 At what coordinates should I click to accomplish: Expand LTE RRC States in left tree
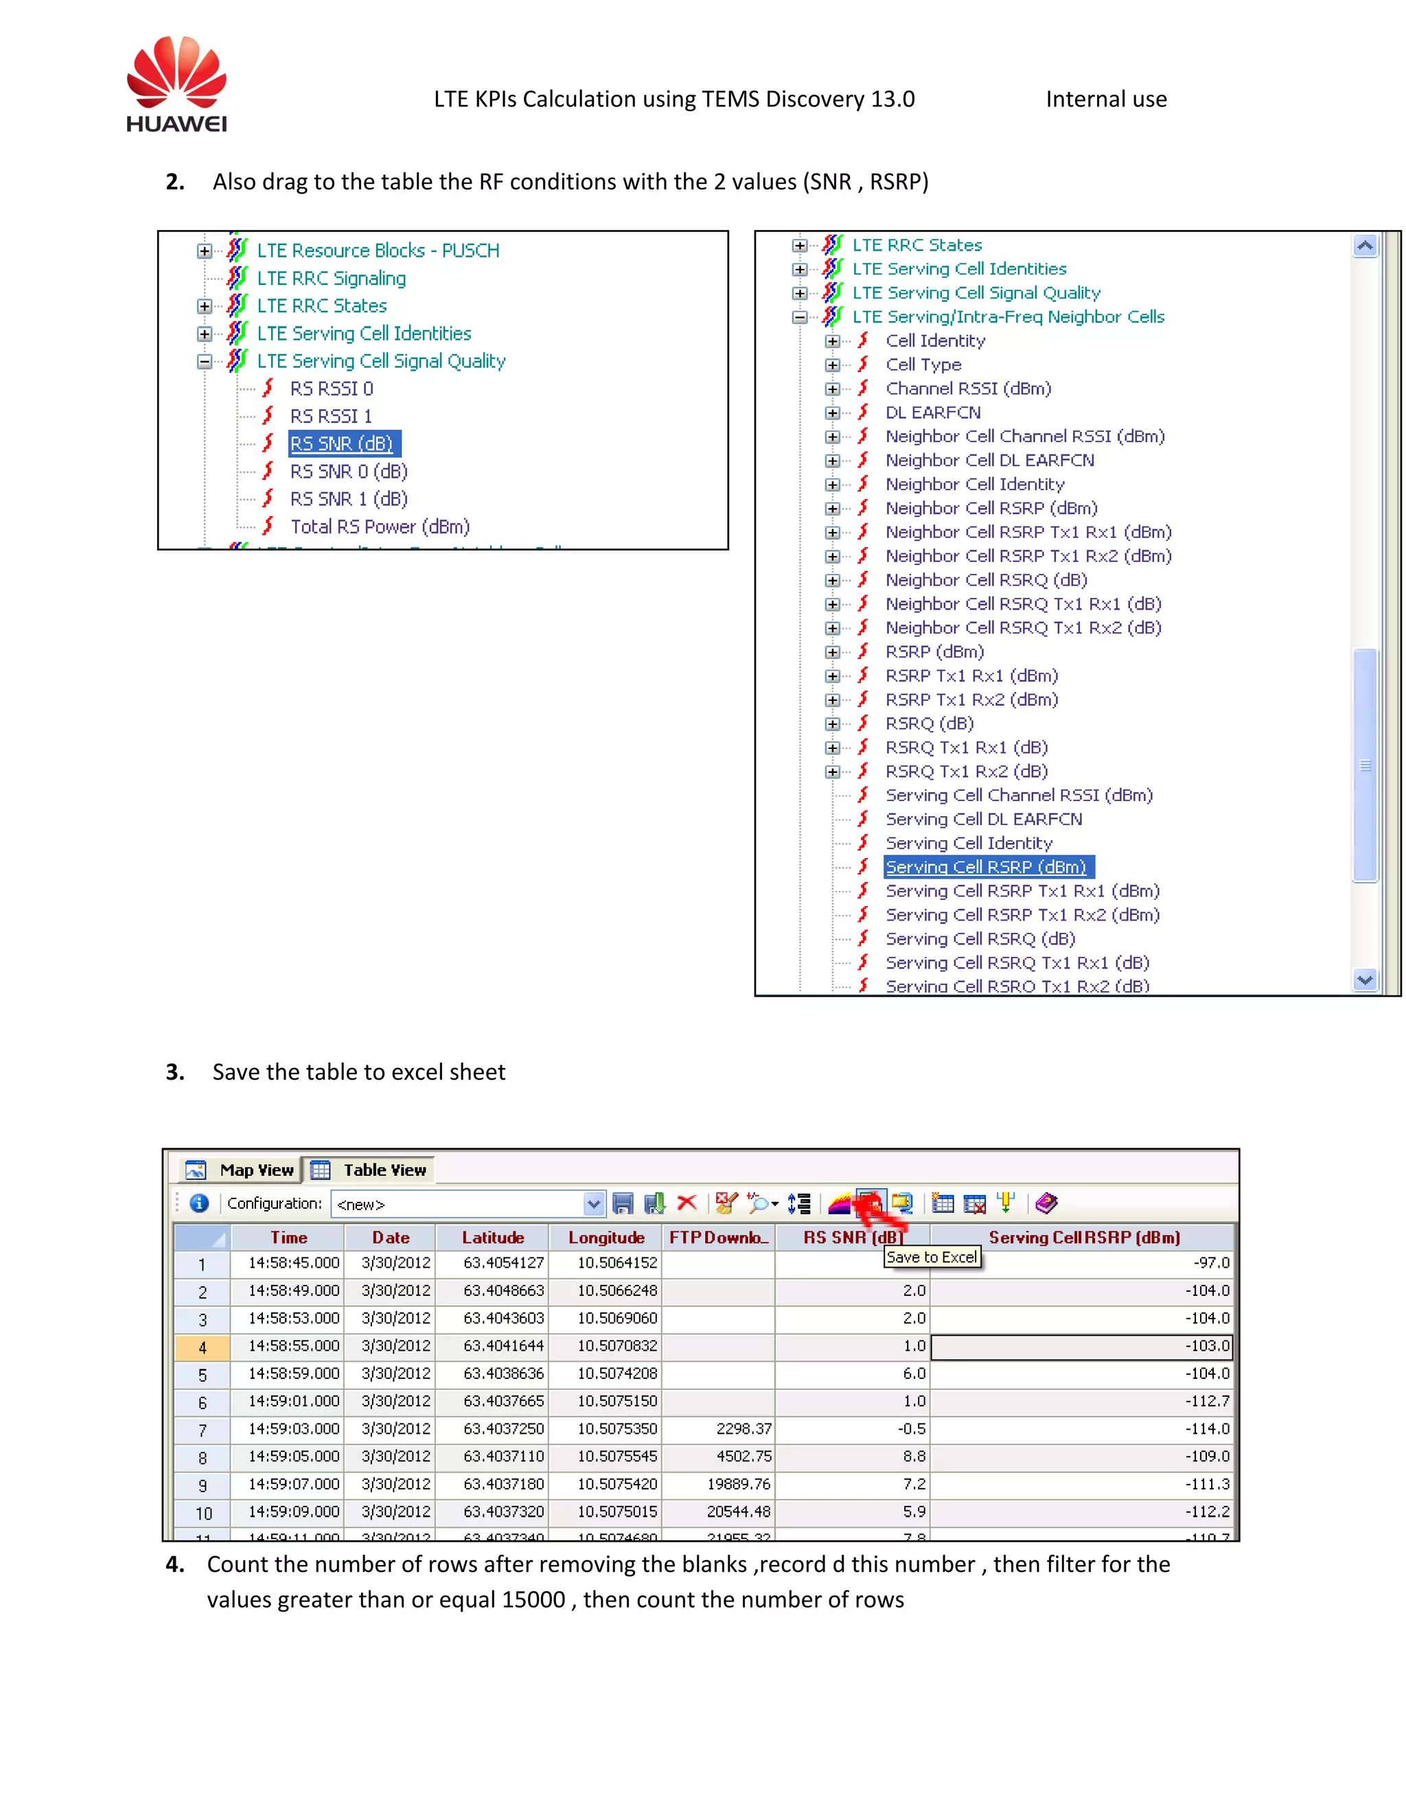[204, 305]
